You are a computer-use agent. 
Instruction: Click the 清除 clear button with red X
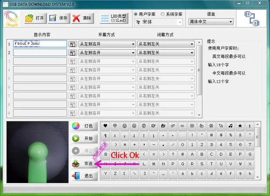click(82, 18)
